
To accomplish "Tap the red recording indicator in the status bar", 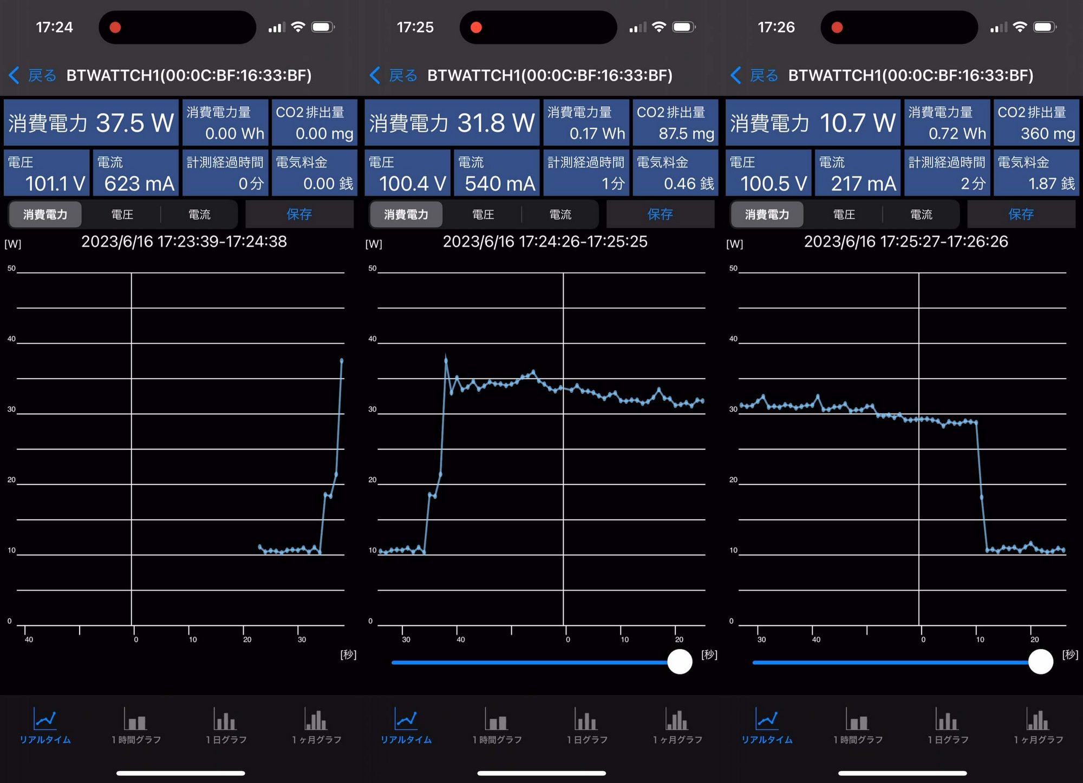I will pyautogui.click(x=115, y=27).
